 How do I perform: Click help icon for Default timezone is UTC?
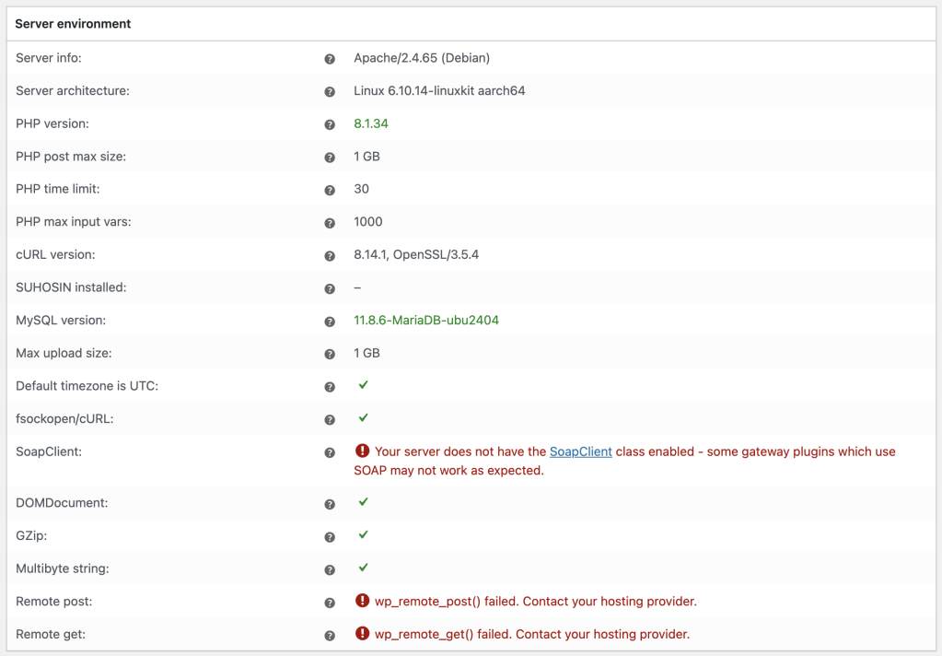click(x=330, y=387)
